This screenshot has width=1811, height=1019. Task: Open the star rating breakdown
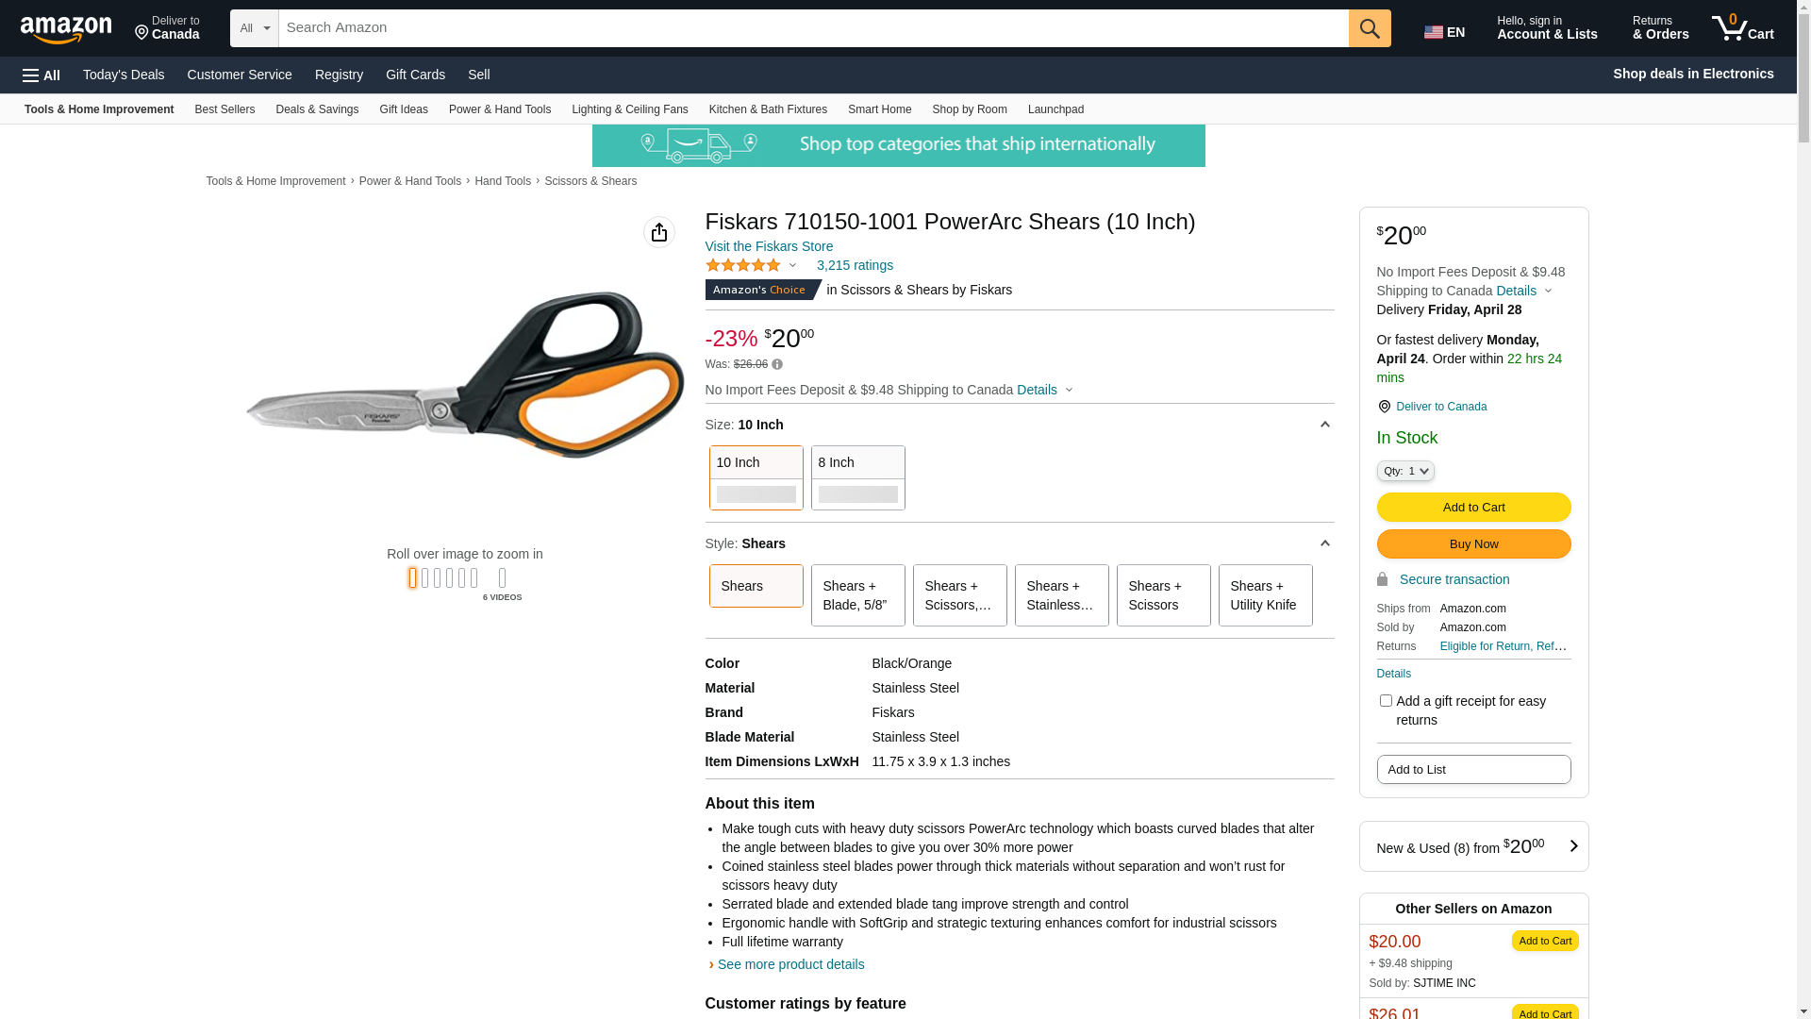(x=752, y=266)
